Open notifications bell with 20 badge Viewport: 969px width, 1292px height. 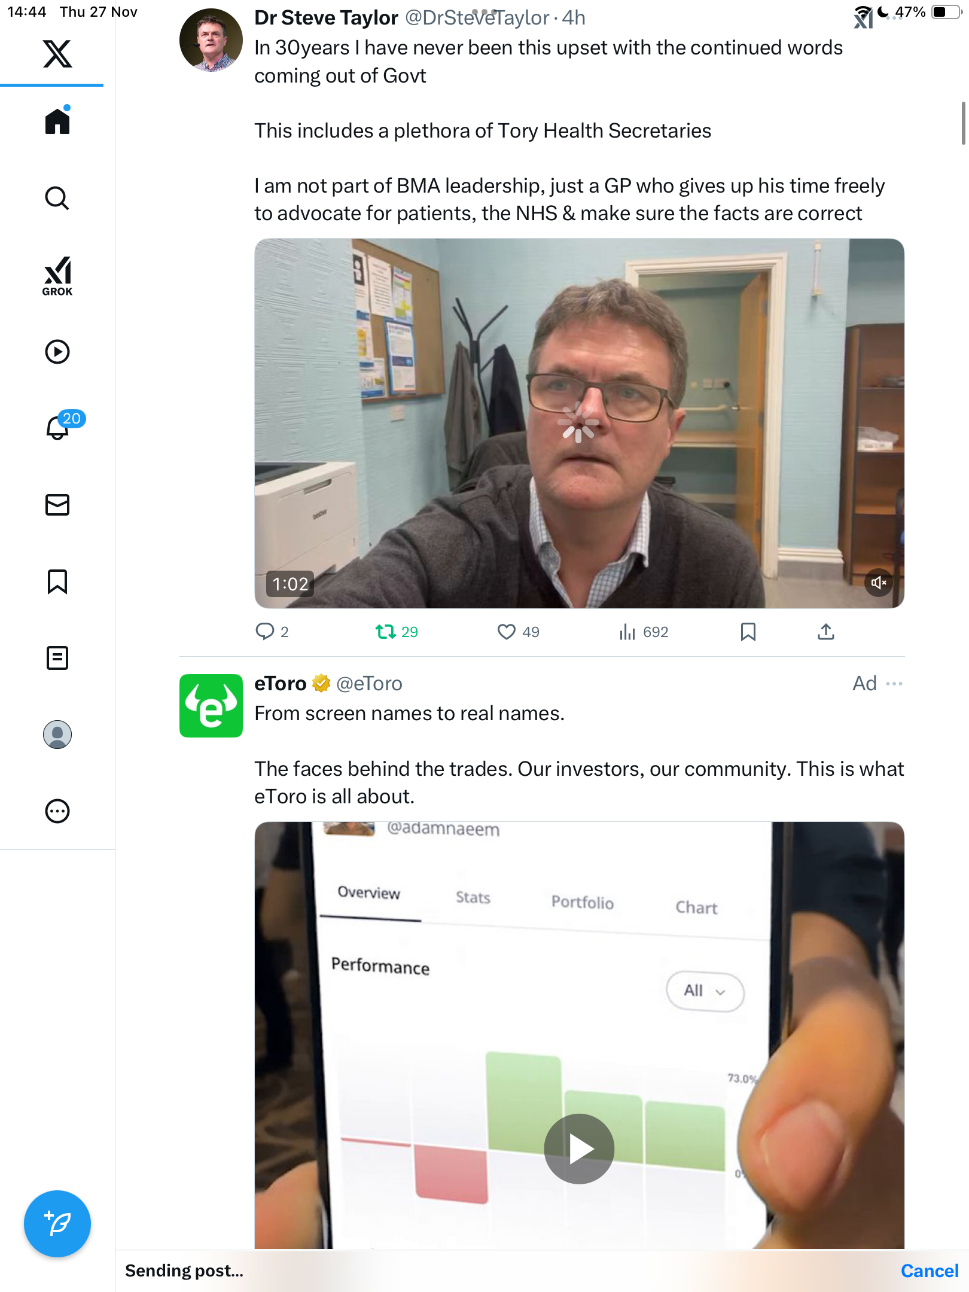(x=59, y=427)
